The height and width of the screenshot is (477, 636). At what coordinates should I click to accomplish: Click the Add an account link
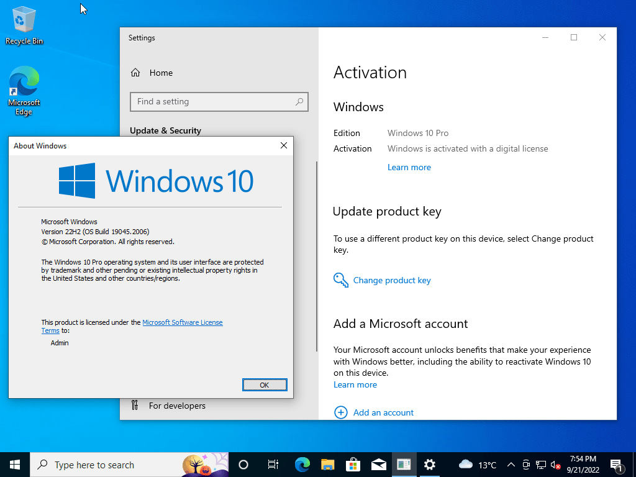coord(383,412)
